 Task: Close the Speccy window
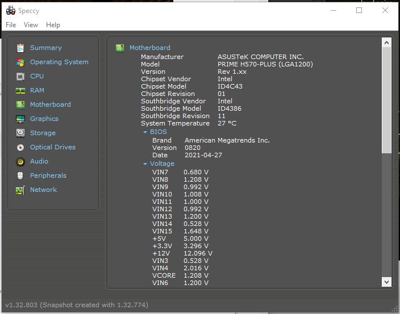385,10
